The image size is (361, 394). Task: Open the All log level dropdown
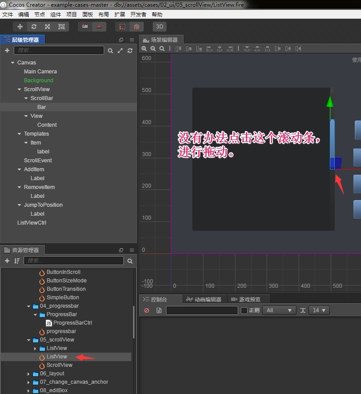pos(279,310)
